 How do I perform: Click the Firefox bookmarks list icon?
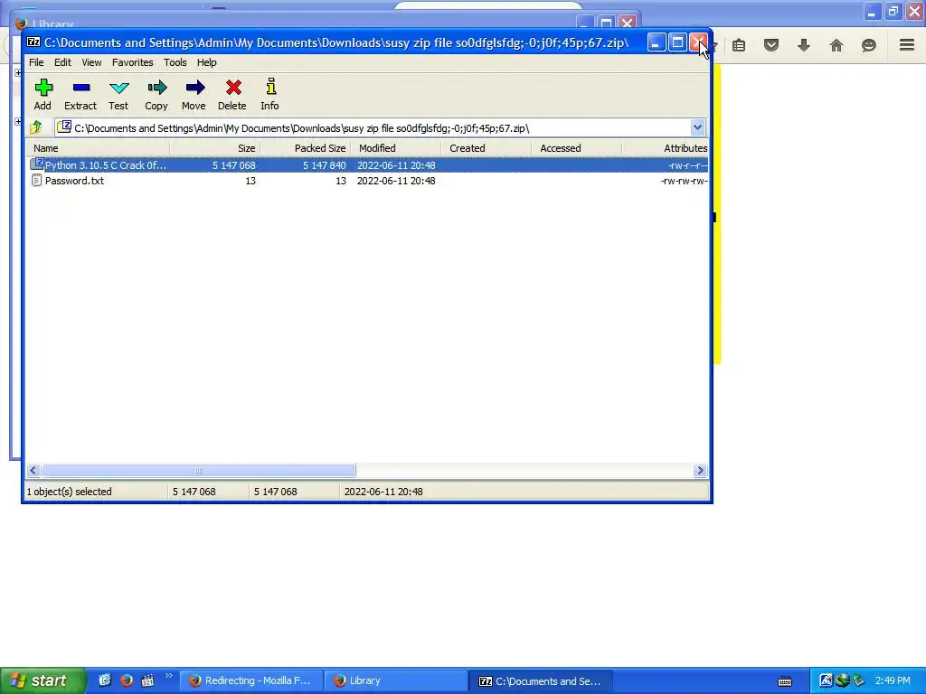click(x=738, y=45)
